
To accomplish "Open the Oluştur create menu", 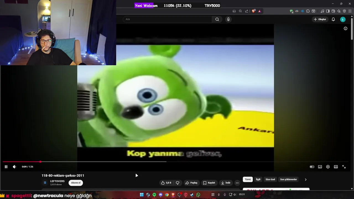I will pos(320,19).
